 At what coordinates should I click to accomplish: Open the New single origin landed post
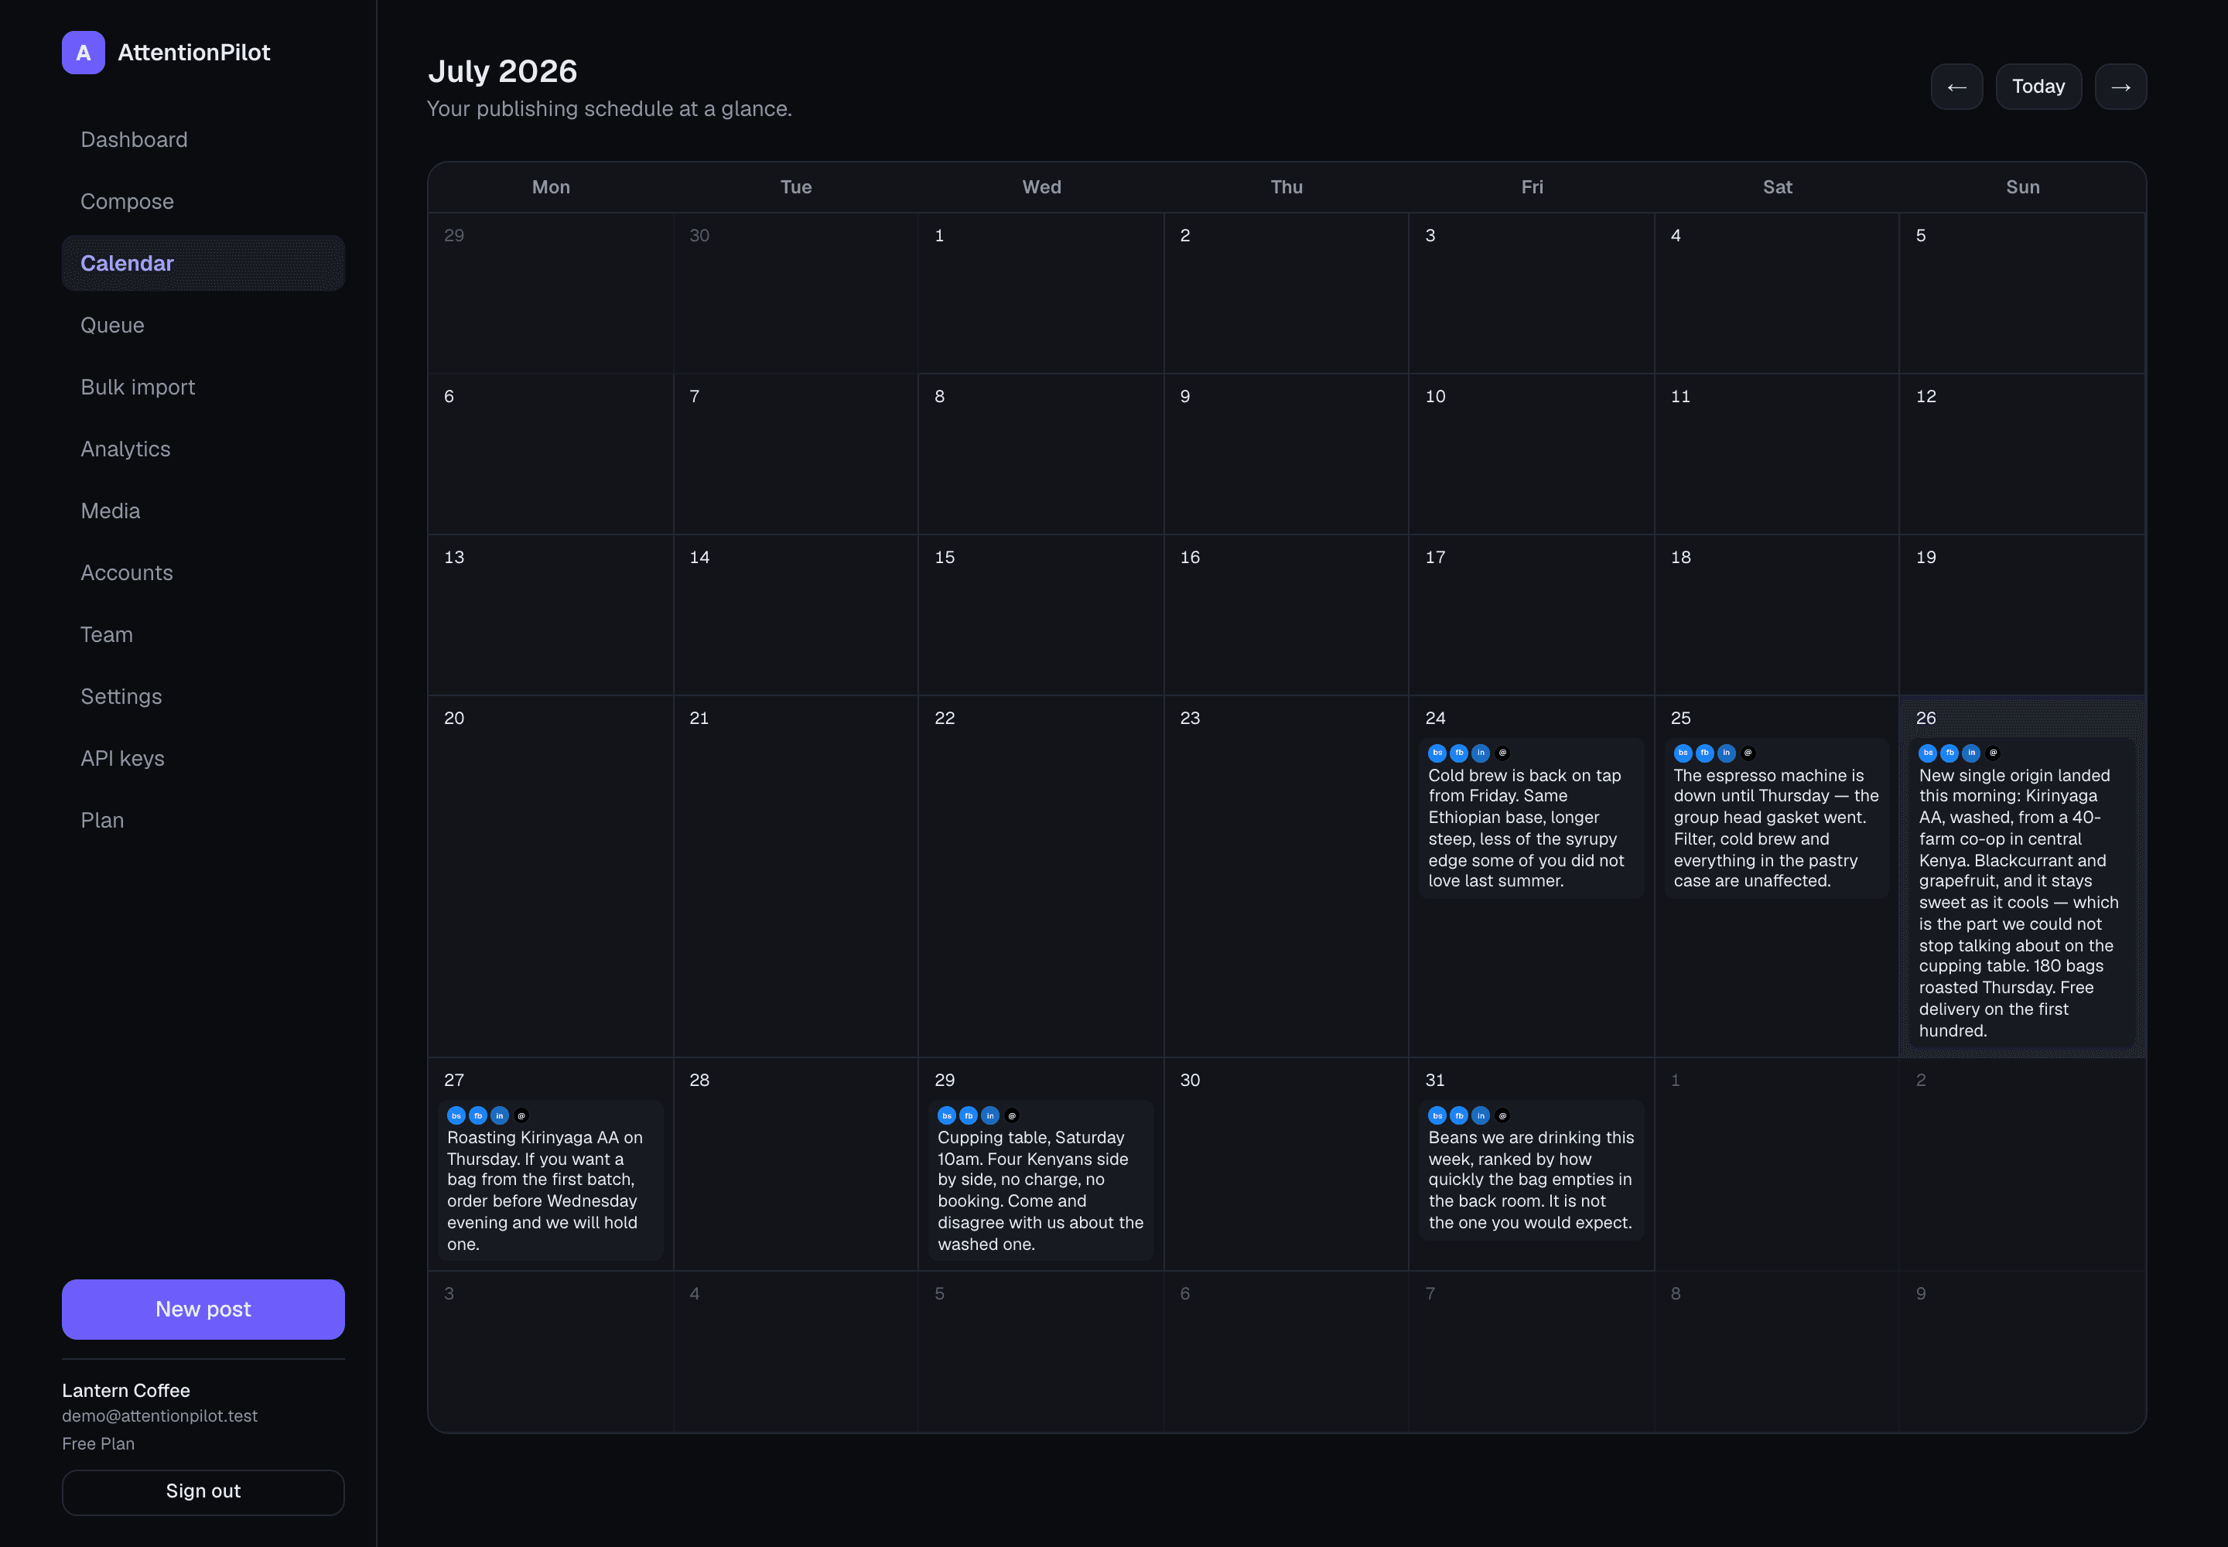pyautogui.click(x=2021, y=893)
